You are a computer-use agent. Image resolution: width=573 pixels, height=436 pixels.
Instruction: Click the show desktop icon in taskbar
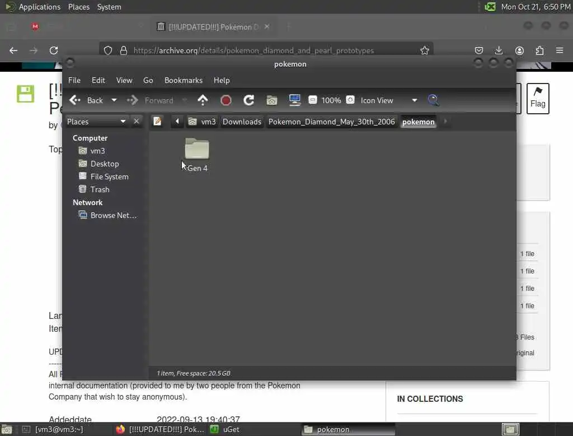tap(7, 429)
